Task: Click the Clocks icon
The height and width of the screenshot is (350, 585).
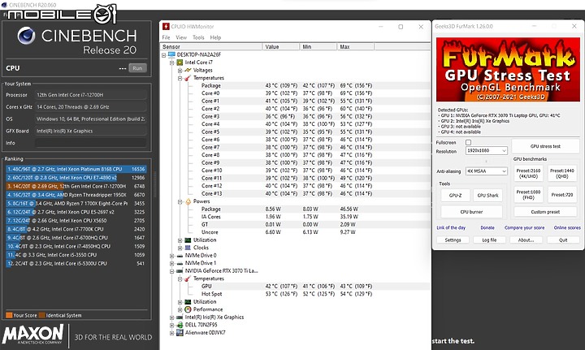Action: 188,248
